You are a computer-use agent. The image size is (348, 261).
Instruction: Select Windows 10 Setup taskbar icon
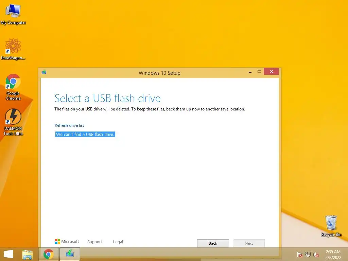(70, 254)
